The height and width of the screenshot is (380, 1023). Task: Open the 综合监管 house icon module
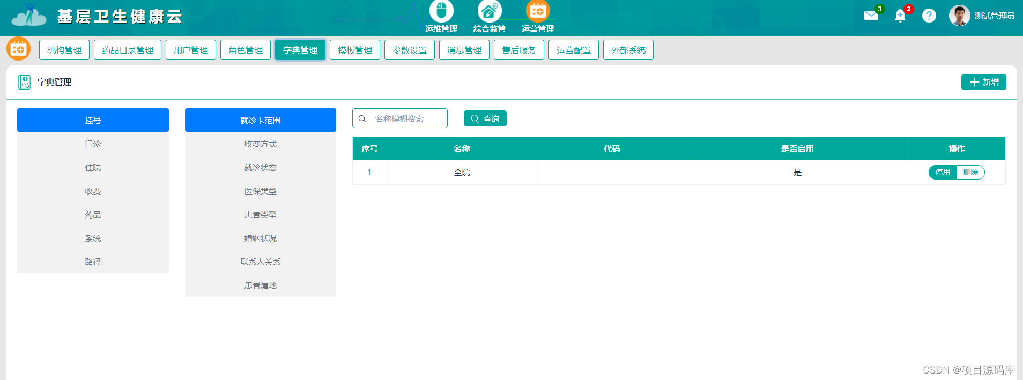(x=490, y=11)
